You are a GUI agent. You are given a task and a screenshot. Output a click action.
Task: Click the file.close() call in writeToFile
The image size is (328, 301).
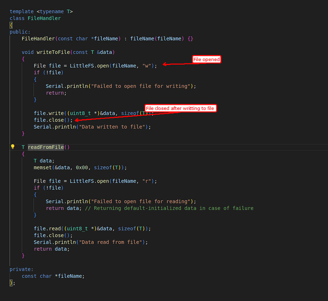click(50, 120)
